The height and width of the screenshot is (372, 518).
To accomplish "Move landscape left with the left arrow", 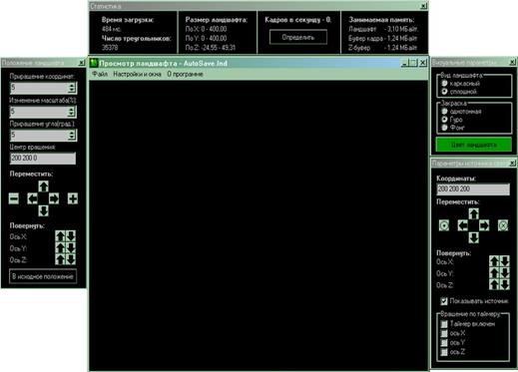I will [x=32, y=198].
